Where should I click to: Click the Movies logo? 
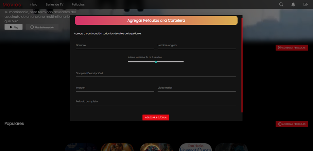[x=12, y=5]
